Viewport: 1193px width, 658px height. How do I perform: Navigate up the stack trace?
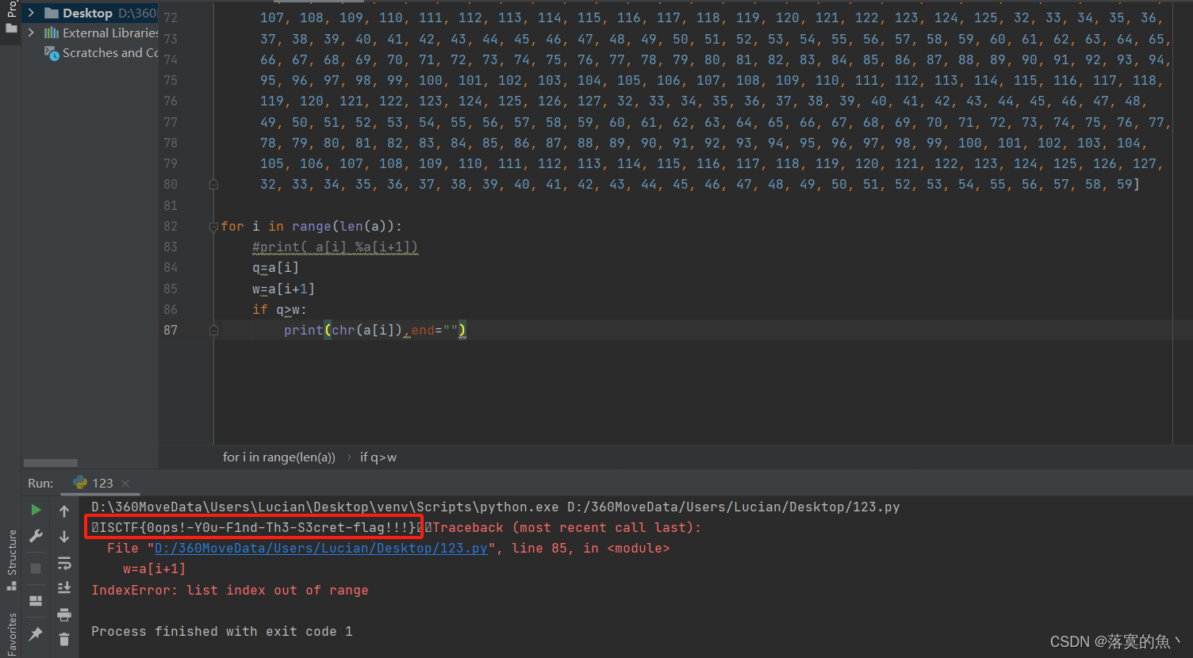64,511
